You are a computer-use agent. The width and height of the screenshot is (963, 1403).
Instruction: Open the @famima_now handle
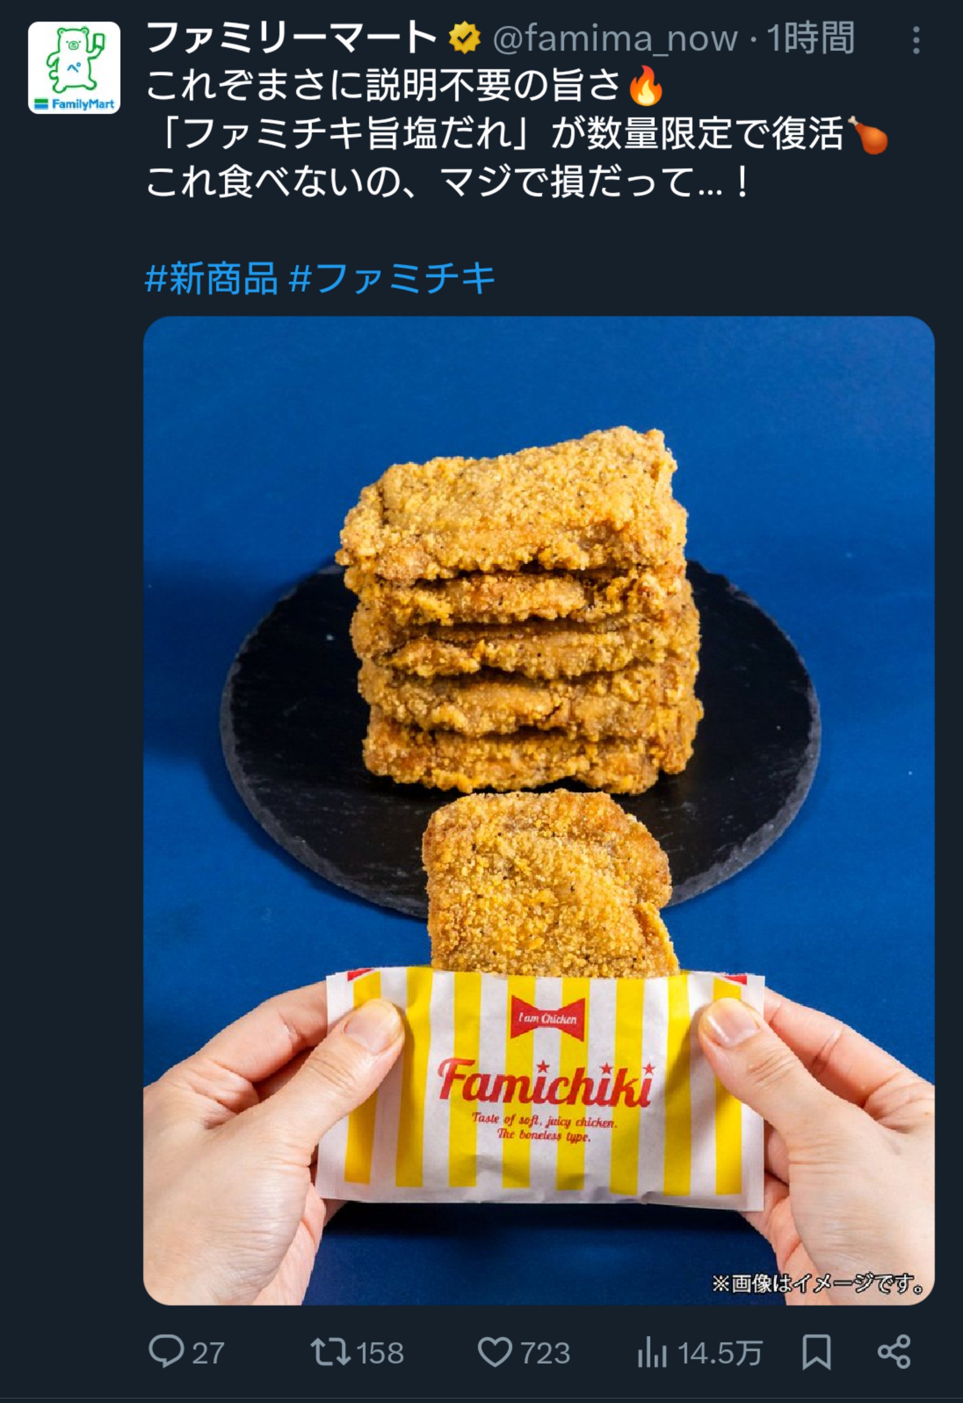(x=615, y=39)
